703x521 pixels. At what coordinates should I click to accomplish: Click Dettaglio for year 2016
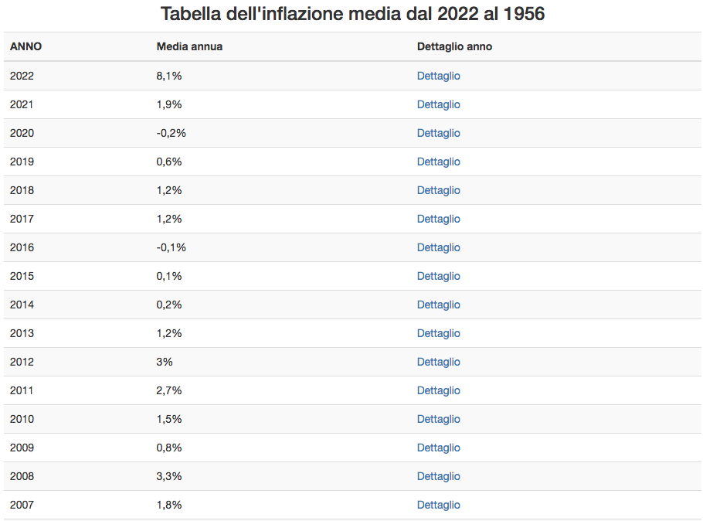[439, 247]
